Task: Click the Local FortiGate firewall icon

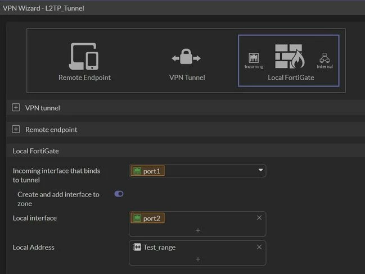Action: pyautogui.click(x=290, y=56)
